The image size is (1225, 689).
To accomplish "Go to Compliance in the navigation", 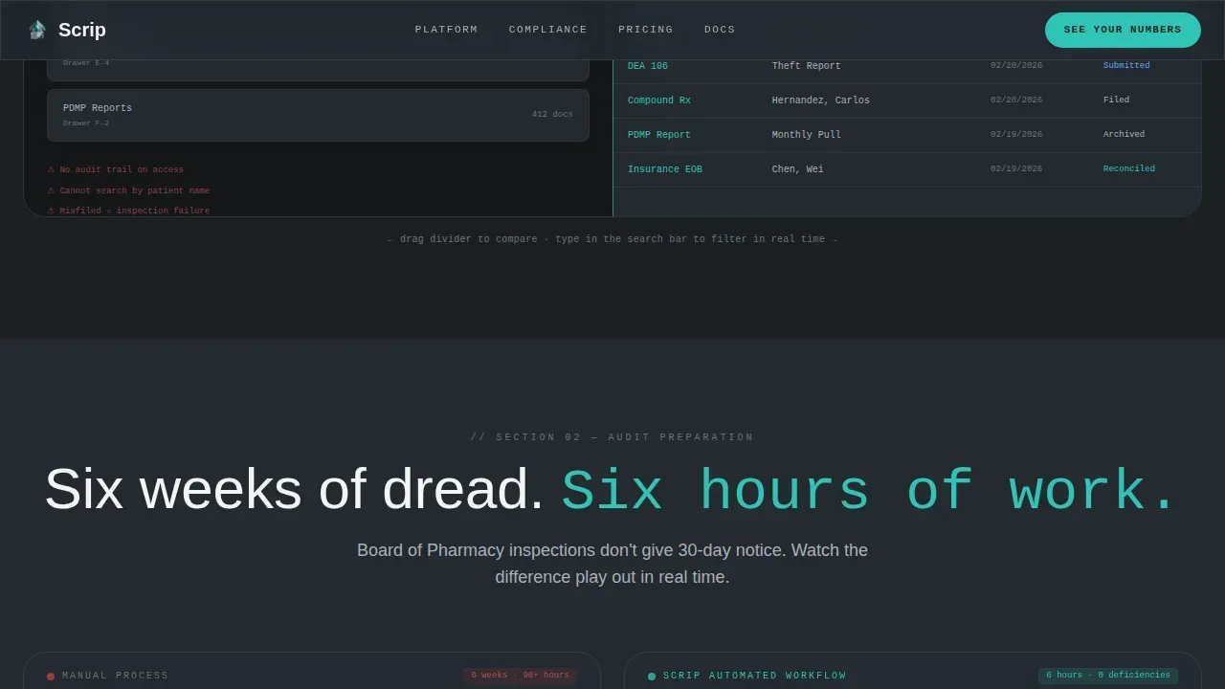I will point(548,30).
